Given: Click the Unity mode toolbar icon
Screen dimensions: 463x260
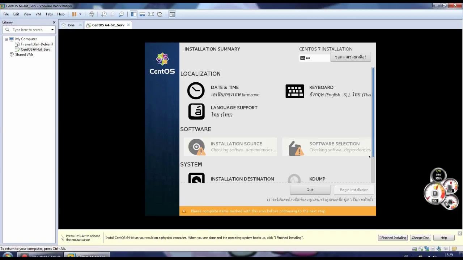Looking at the screenshot, I should click(x=160, y=14).
